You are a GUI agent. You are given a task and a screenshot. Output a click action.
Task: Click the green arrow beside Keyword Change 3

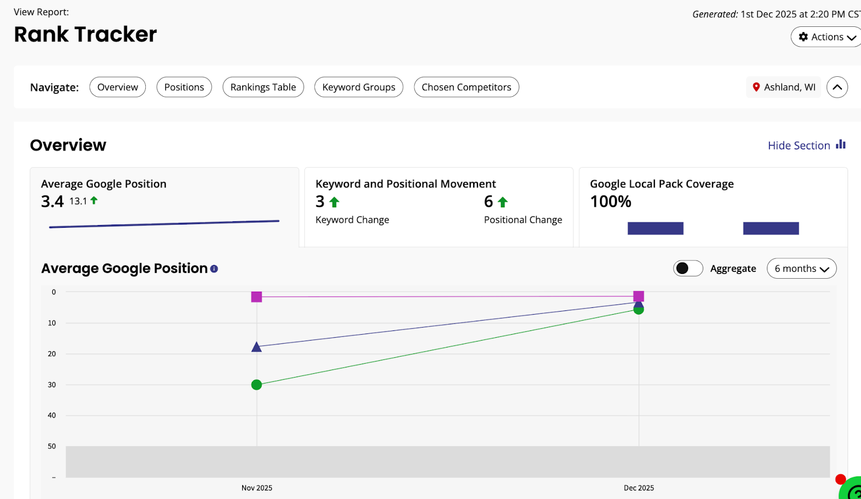[334, 202]
